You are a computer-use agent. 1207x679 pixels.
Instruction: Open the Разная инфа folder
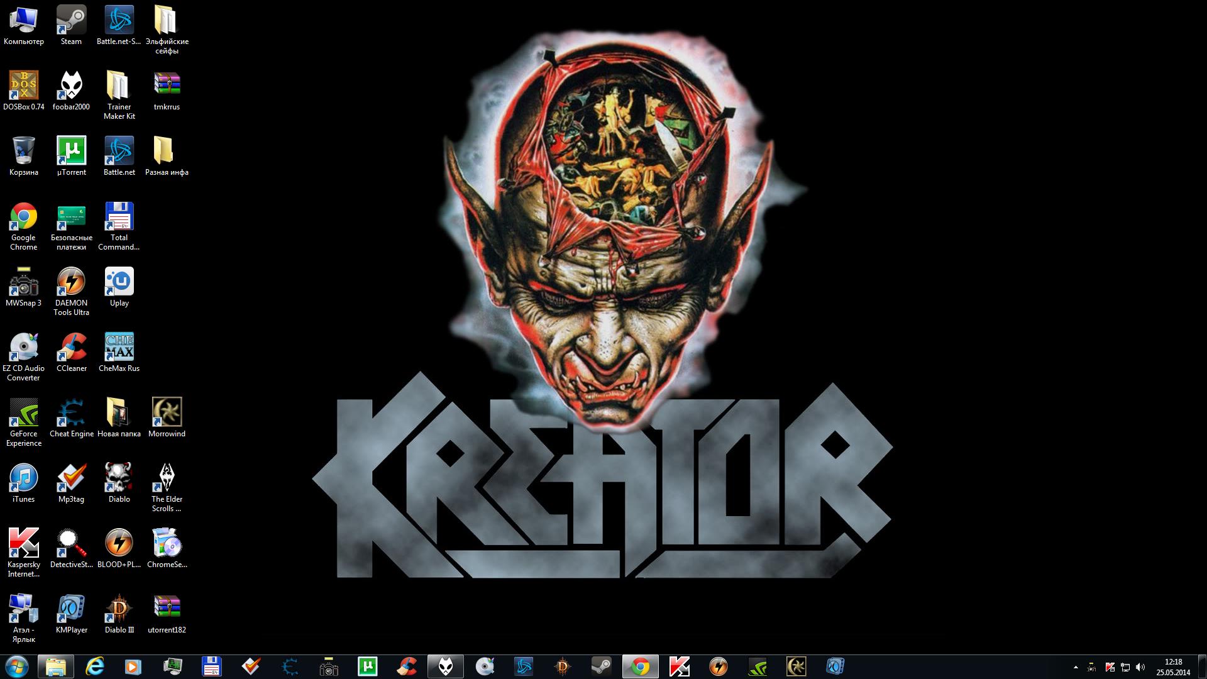[167, 157]
